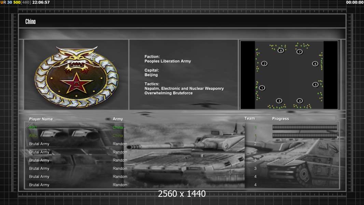This screenshot has height=205, width=364.
Task: Click the China title at the top
Action: pos(30,22)
